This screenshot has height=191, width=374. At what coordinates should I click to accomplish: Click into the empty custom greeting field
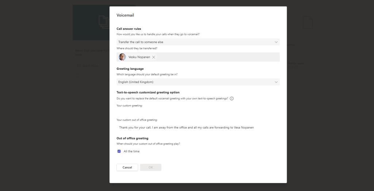pyautogui.click(x=197, y=112)
